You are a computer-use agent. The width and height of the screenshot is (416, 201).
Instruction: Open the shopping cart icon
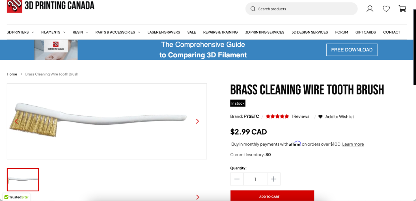(x=402, y=9)
